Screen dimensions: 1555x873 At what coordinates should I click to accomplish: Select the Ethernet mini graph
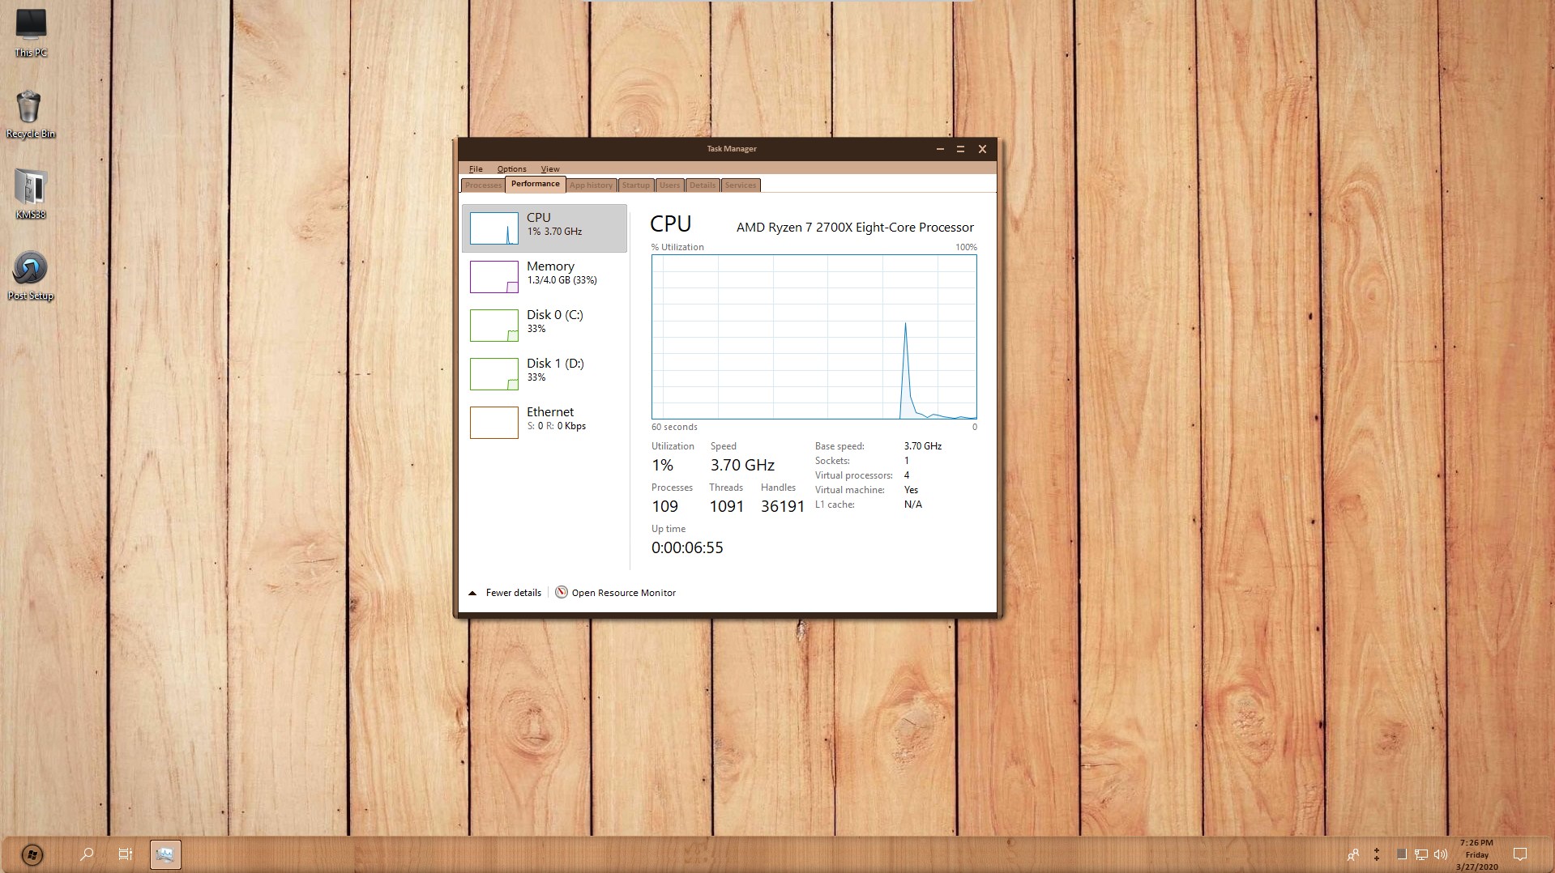tap(494, 423)
